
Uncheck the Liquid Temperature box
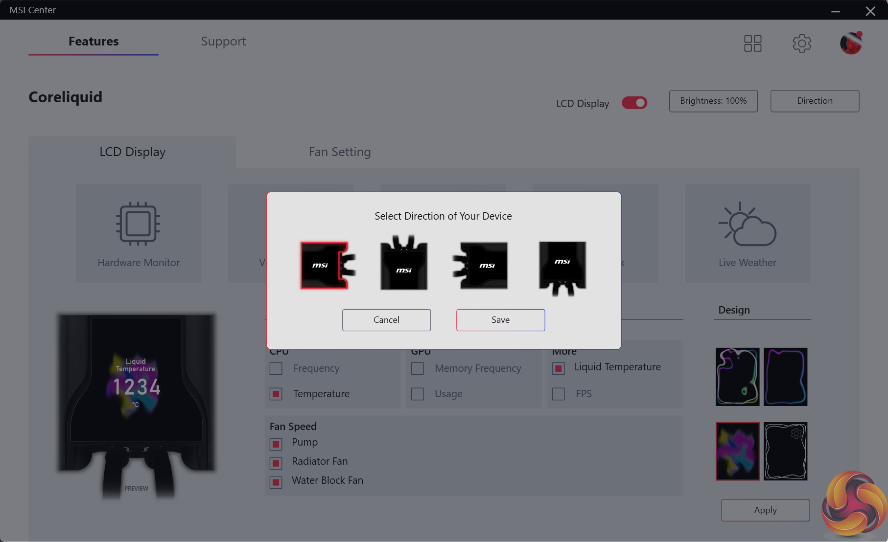559,368
